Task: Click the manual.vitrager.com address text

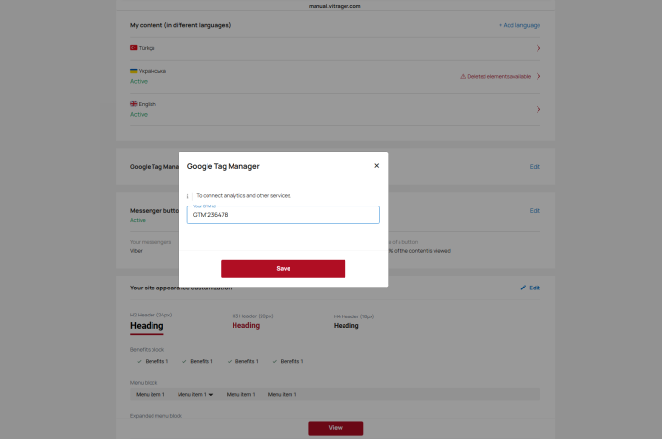Action: click(x=334, y=6)
